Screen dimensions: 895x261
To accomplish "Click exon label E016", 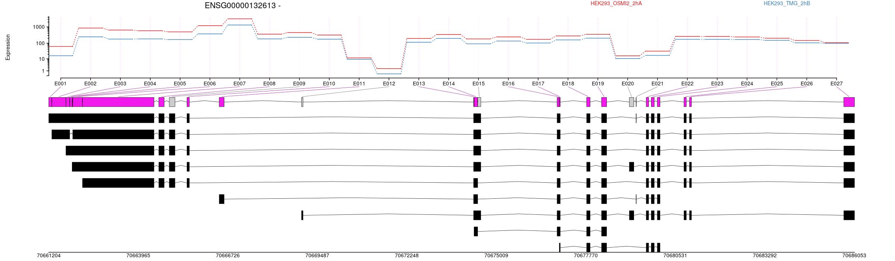I will point(508,84).
